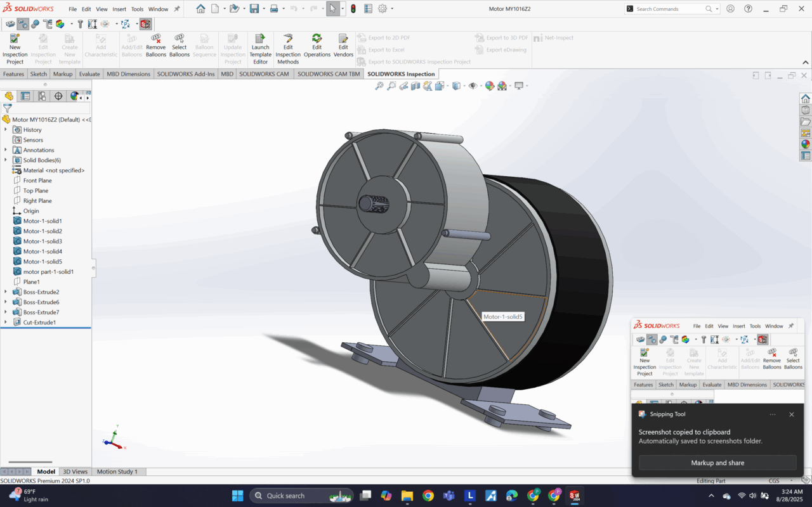The width and height of the screenshot is (812, 507).
Task: Expand Boss-Extrude6 feature
Action: 6,302
